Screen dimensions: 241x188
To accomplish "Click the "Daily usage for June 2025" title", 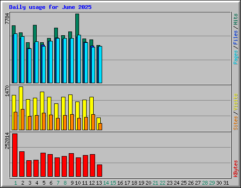I will 50,7.
